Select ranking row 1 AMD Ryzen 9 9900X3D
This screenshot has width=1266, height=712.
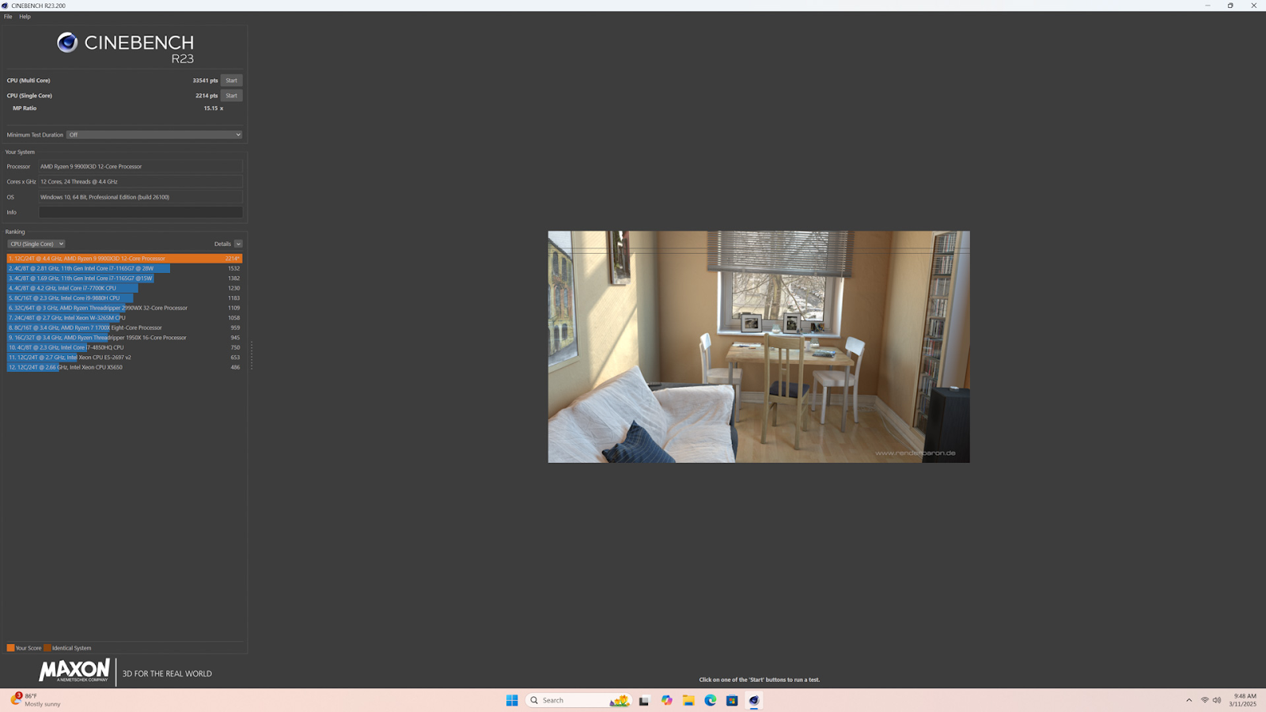pos(124,258)
